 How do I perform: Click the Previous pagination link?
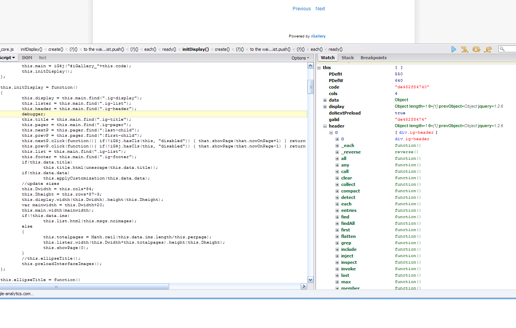[301, 9]
